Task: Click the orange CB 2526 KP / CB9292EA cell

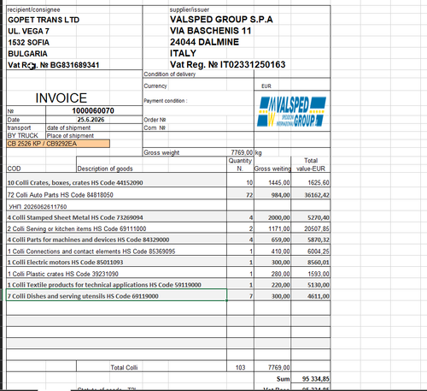Action: click(x=58, y=144)
